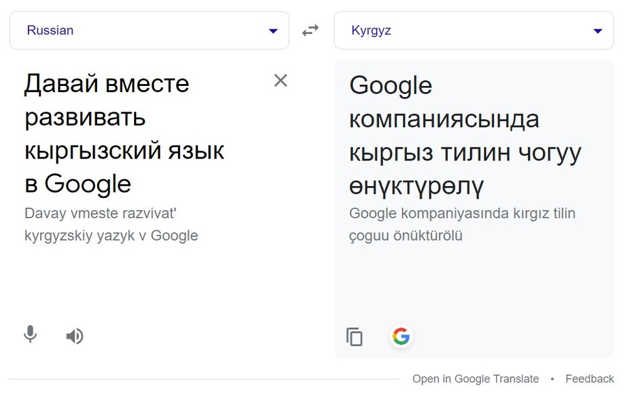Click 'Давай вместе' in the source box
The height and width of the screenshot is (395, 627).
coord(107,83)
